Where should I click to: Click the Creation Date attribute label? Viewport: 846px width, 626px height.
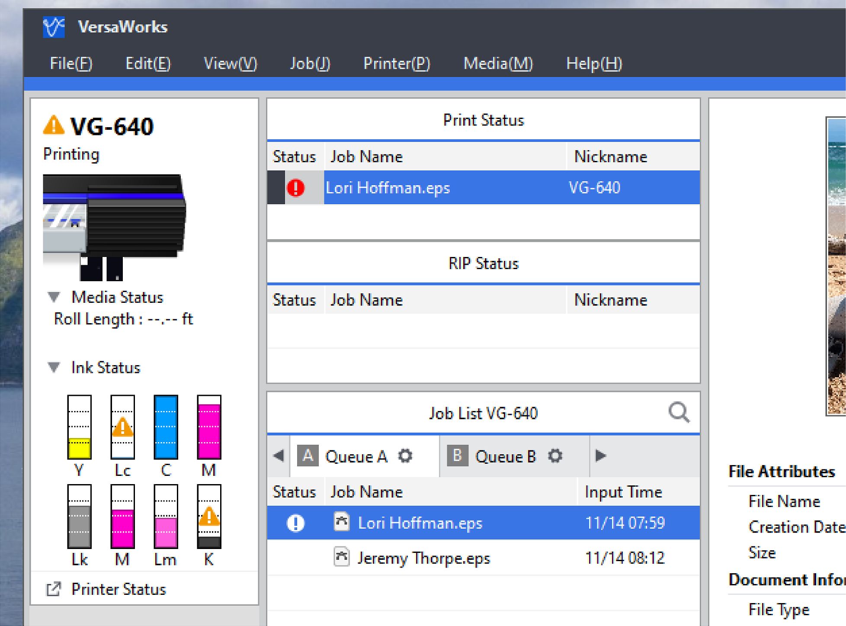click(x=797, y=527)
